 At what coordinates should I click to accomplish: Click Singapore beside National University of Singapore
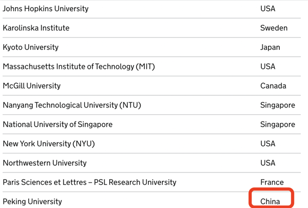(278, 125)
